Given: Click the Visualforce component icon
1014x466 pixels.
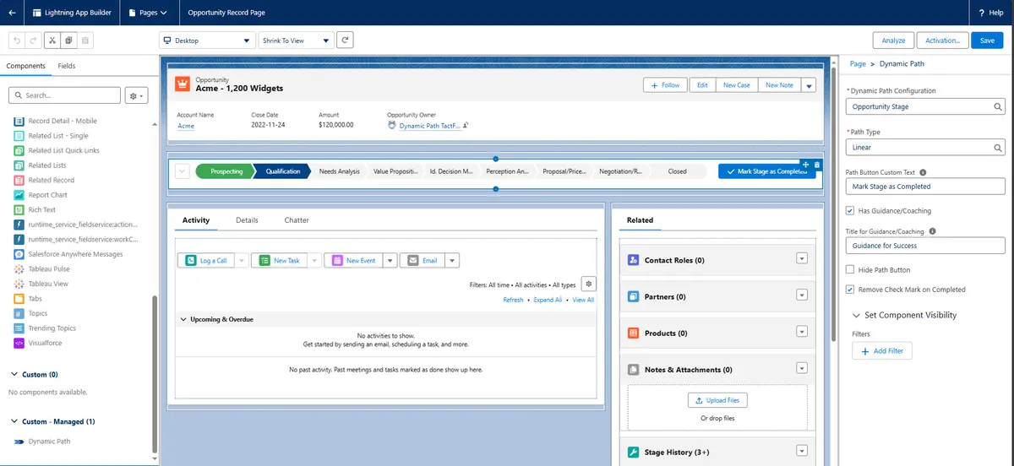Looking at the screenshot, I should (19, 343).
